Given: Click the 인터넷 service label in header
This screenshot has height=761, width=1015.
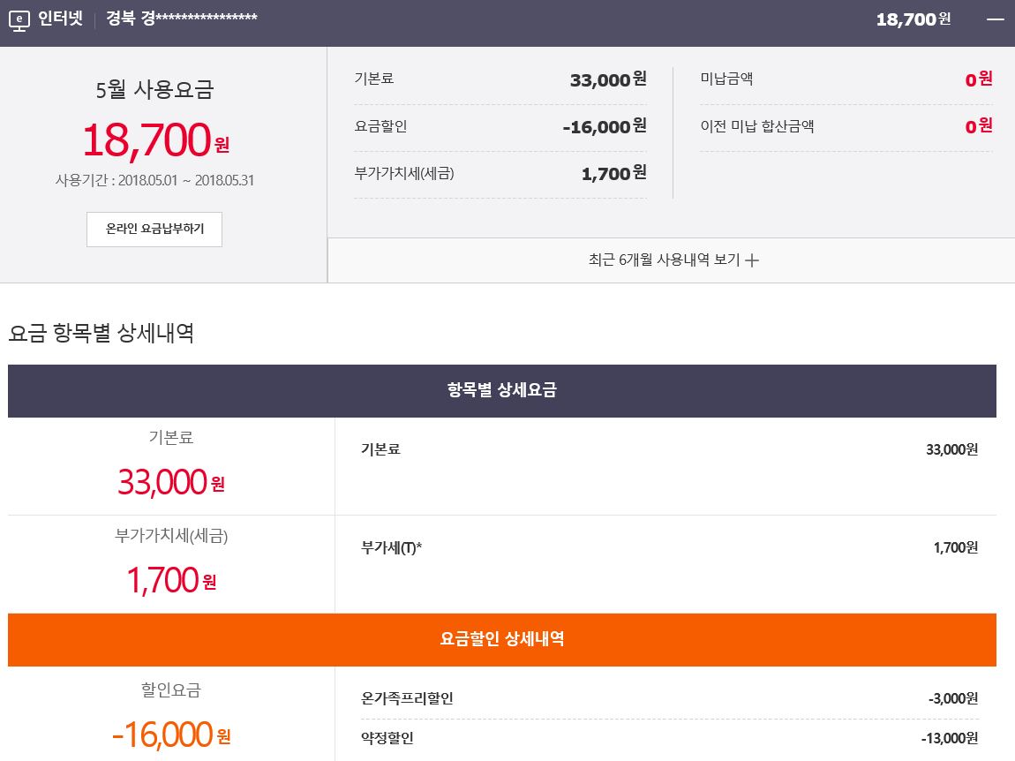Looking at the screenshot, I should [60, 19].
